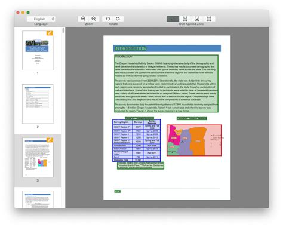Select the small green page number zone
Screen dimensions: 283x227
point(118,191)
